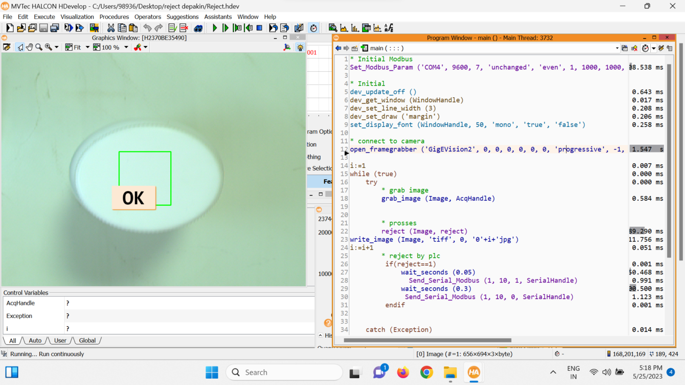The height and width of the screenshot is (385, 685).
Task: Open the Visualization menu
Action: (77, 17)
